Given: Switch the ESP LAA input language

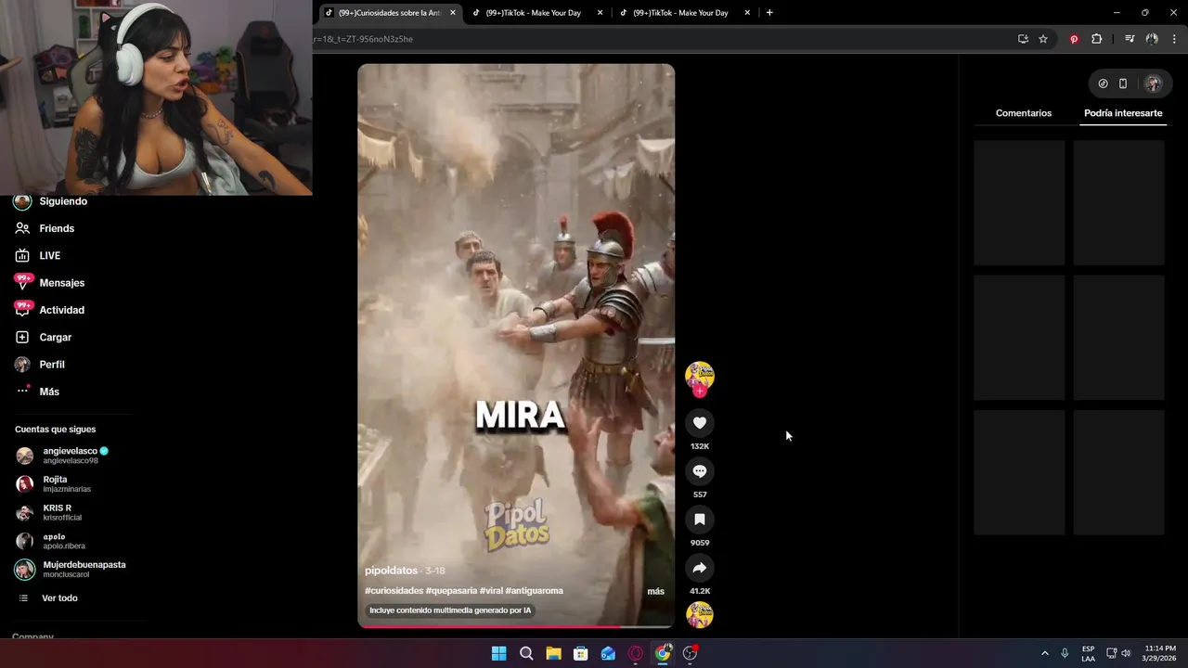Looking at the screenshot, I should [x=1088, y=653].
